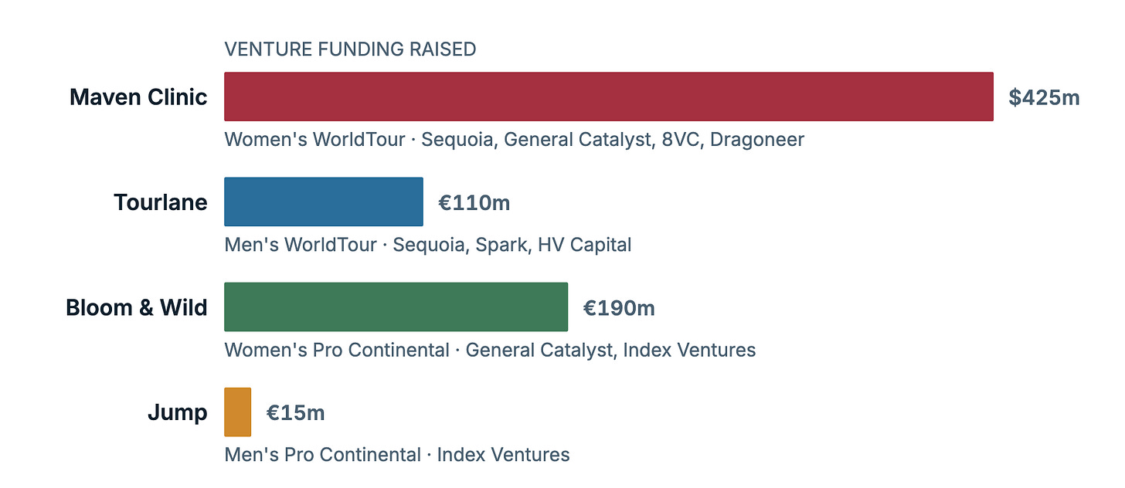Viewport: 1125px width, 488px height.
Task: Click the Dragoneer text in caption
Action: 757,140
